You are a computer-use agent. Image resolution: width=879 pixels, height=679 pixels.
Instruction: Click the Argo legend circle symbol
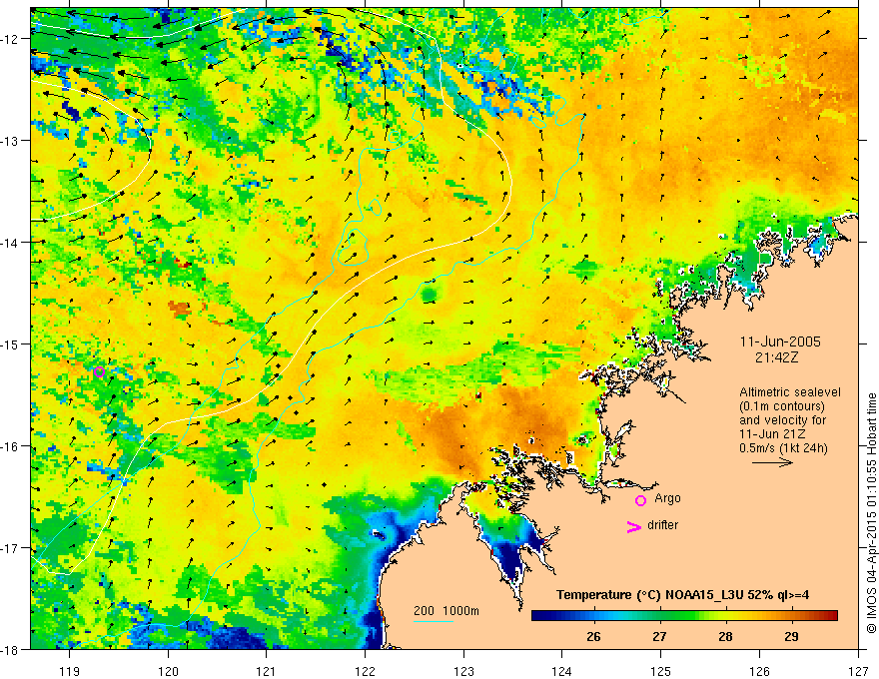[x=640, y=500]
